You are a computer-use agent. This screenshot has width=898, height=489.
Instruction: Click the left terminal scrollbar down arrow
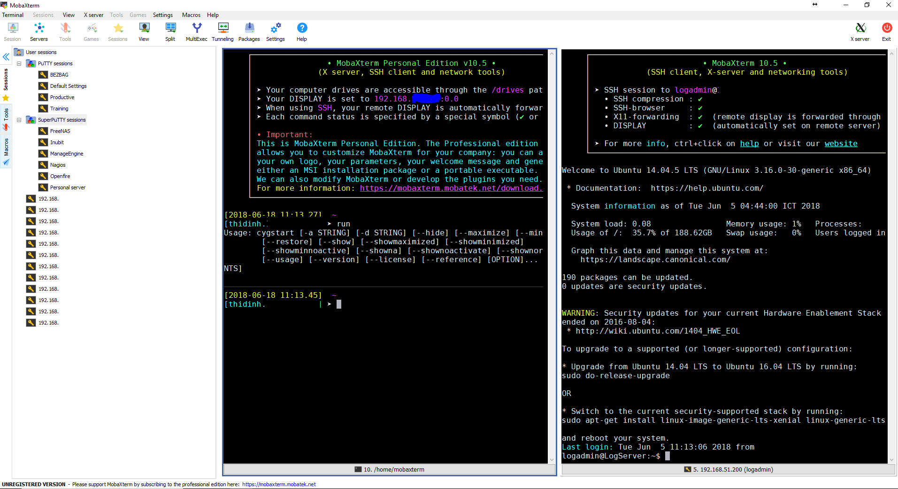[552, 460]
